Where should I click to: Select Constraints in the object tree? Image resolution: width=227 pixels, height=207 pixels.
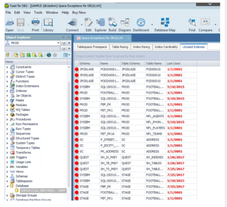(23, 67)
